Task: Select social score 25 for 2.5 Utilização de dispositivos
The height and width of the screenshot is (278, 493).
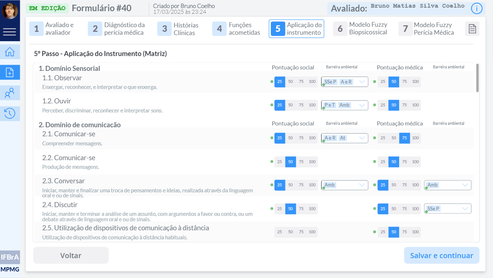Action: pyautogui.click(x=280, y=232)
